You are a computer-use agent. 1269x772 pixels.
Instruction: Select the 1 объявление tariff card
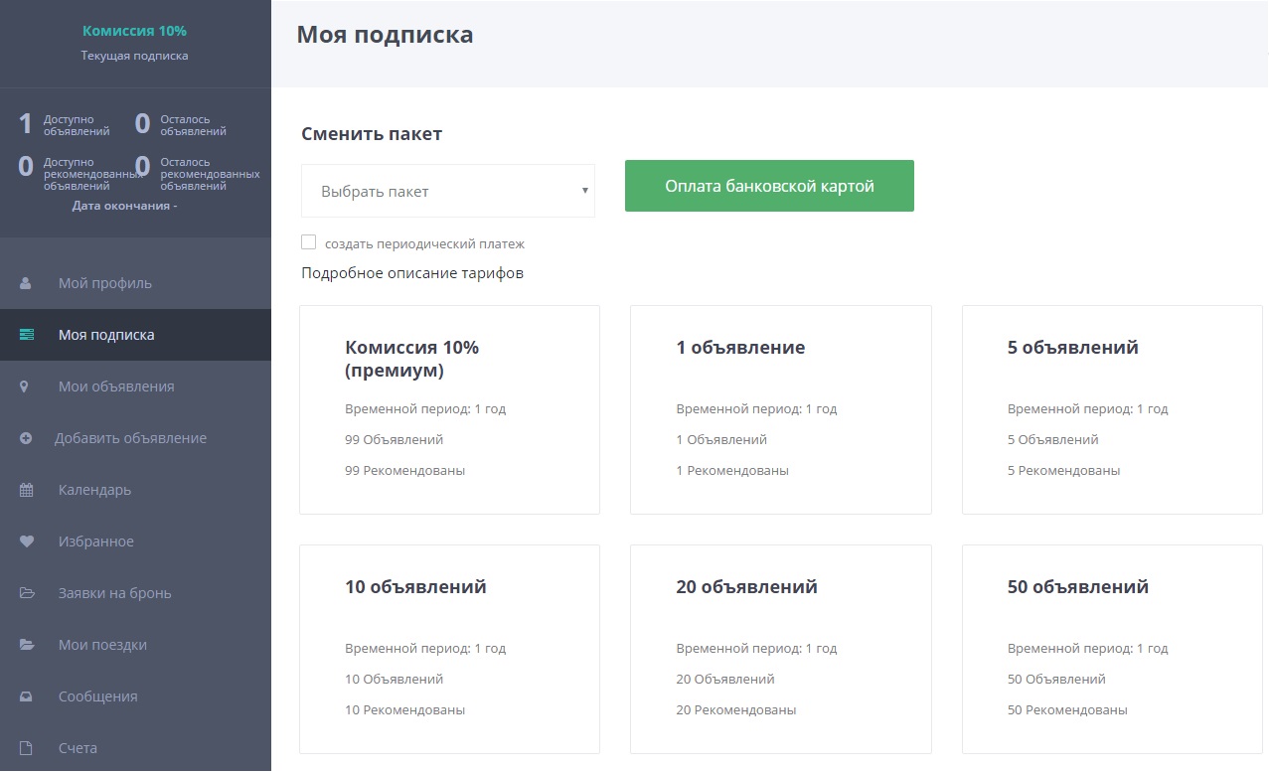(780, 409)
